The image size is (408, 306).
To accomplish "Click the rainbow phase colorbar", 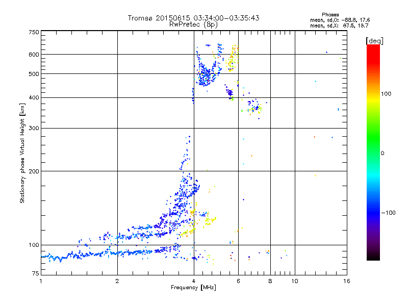I will coord(373,152).
